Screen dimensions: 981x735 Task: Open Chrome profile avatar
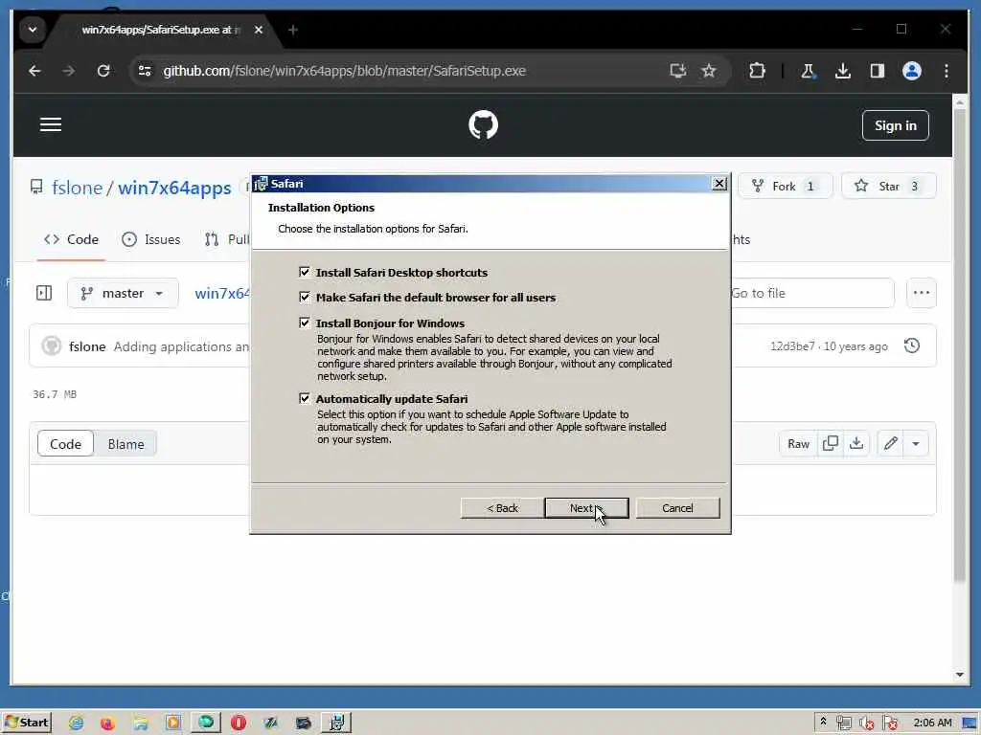tap(912, 71)
